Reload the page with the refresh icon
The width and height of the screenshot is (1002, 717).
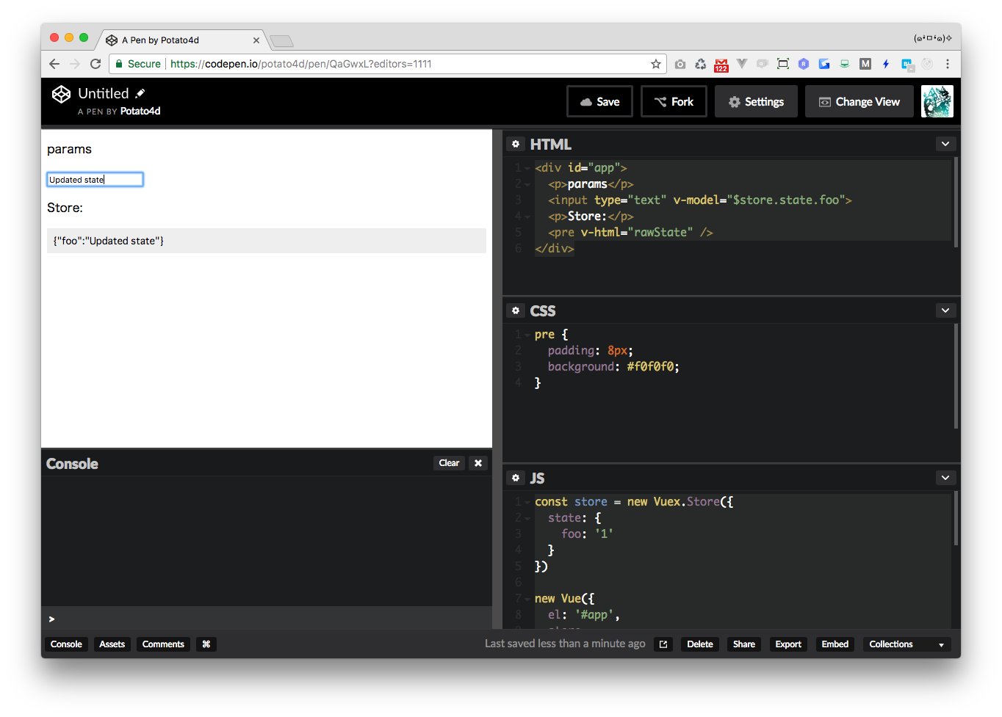click(95, 64)
